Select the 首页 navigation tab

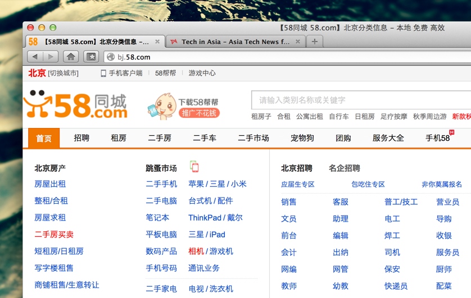[44, 138]
